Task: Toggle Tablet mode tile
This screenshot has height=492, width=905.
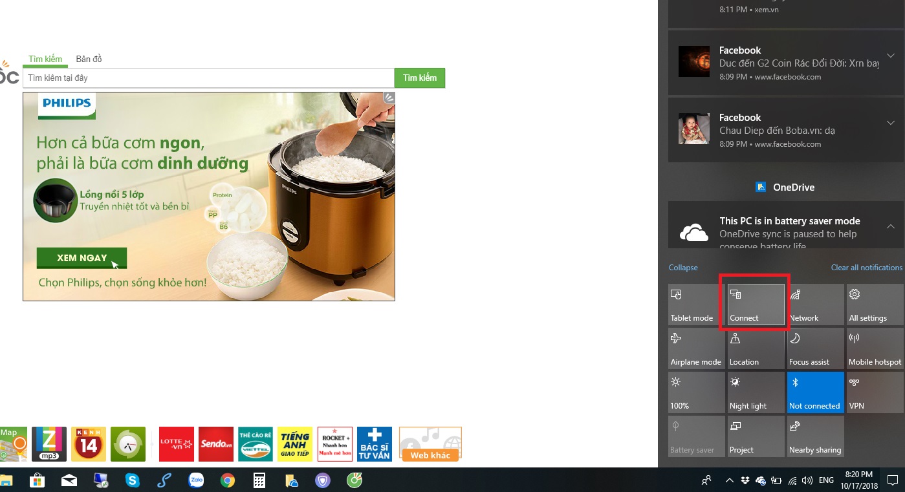Action: 696,305
